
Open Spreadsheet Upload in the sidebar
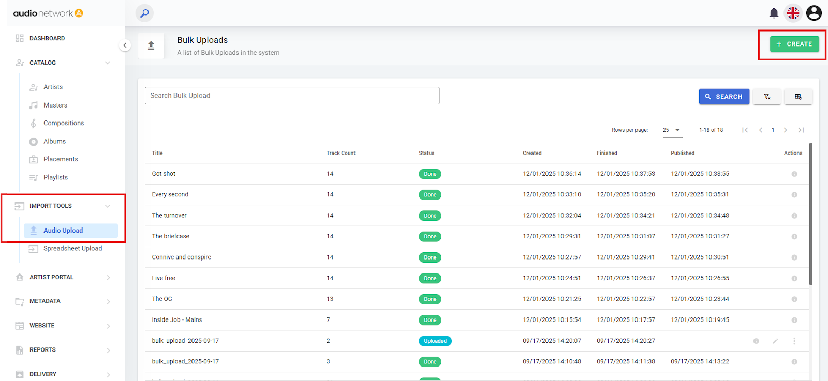pos(72,249)
